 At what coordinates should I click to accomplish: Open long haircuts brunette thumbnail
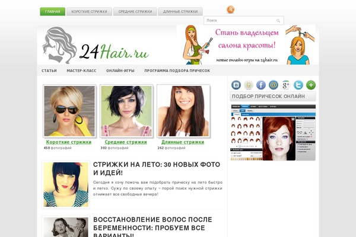183,111
